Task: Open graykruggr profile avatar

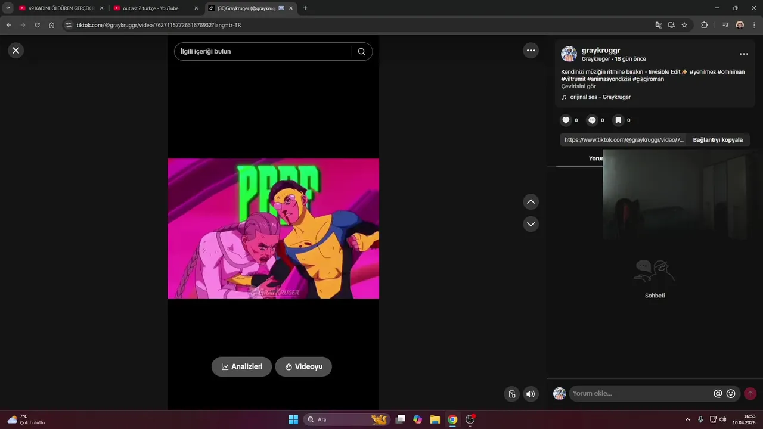Action: click(569, 54)
